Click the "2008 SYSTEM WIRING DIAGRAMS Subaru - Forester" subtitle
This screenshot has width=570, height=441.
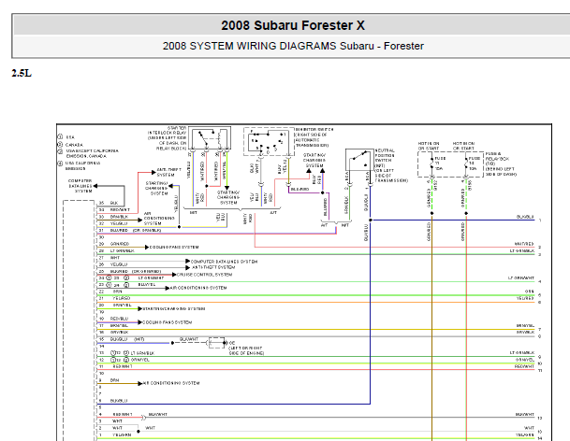293,46
